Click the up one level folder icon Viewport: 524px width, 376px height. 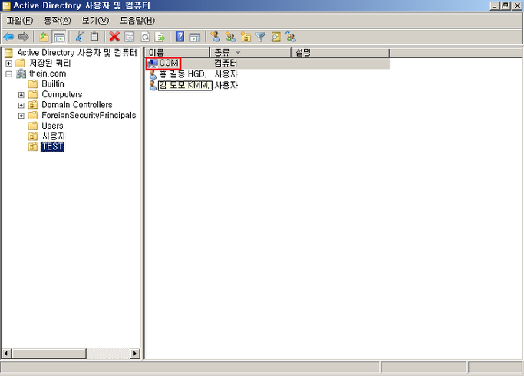[44, 37]
